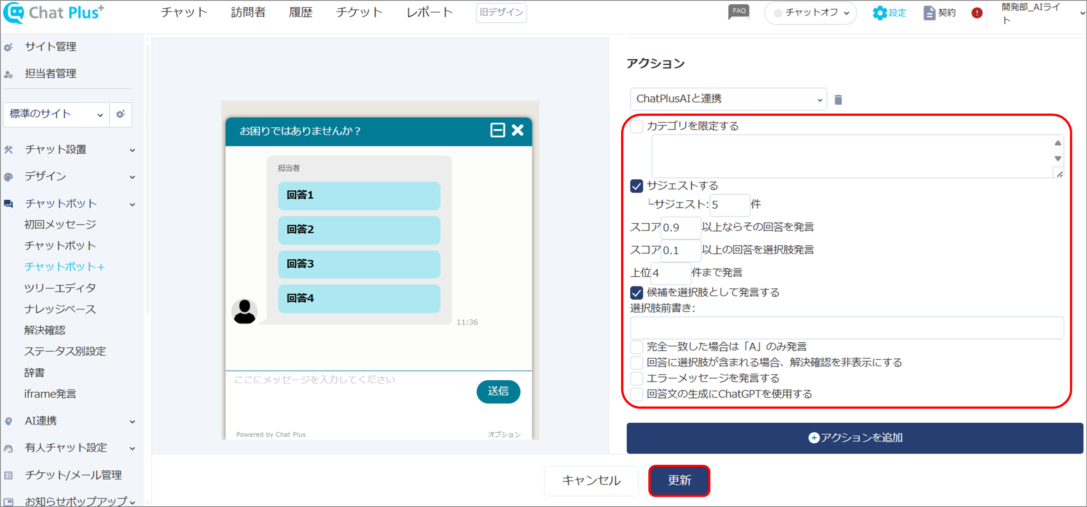The height and width of the screenshot is (507, 1087).
Task: Enable 回答文の生成にChatGPTを使用する checkbox
Action: pyautogui.click(x=636, y=395)
